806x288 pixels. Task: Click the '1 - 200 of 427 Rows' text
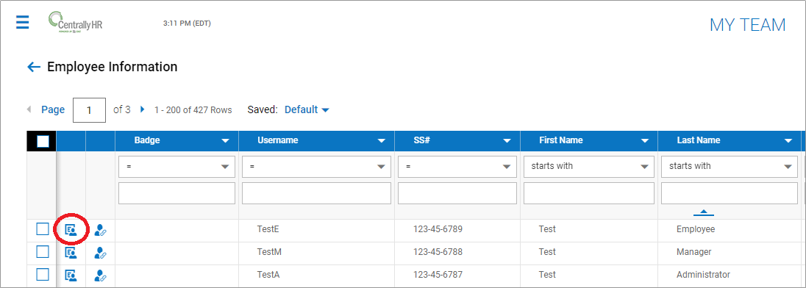[193, 110]
